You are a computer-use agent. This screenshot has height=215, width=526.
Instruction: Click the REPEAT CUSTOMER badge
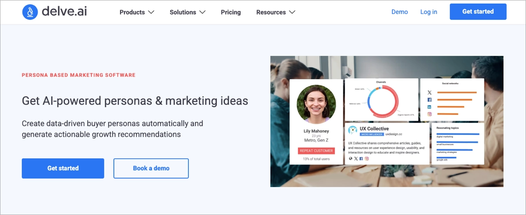pos(316,151)
